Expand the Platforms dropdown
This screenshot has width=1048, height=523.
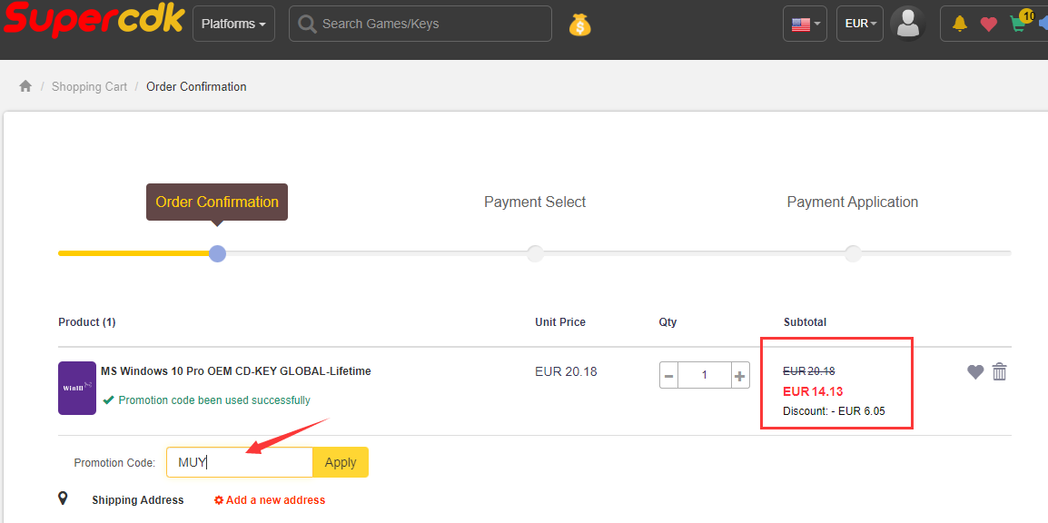(x=233, y=24)
